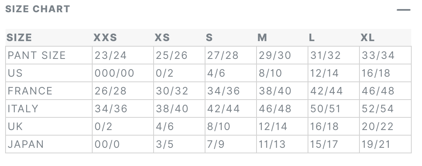Viewport: 422px width, 166px height.
Task: Click the M column header
Action: (x=262, y=38)
